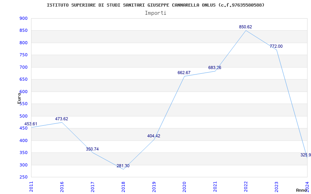The image size is (311, 194).
Task: Click y-axis tick label 650
Action: click(x=23, y=80)
